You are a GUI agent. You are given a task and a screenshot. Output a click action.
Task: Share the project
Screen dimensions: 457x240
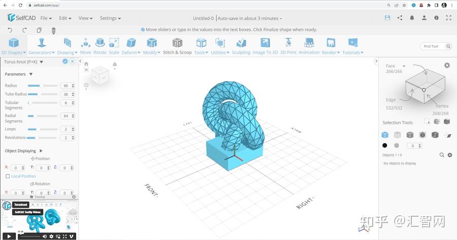(x=400, y=18)
